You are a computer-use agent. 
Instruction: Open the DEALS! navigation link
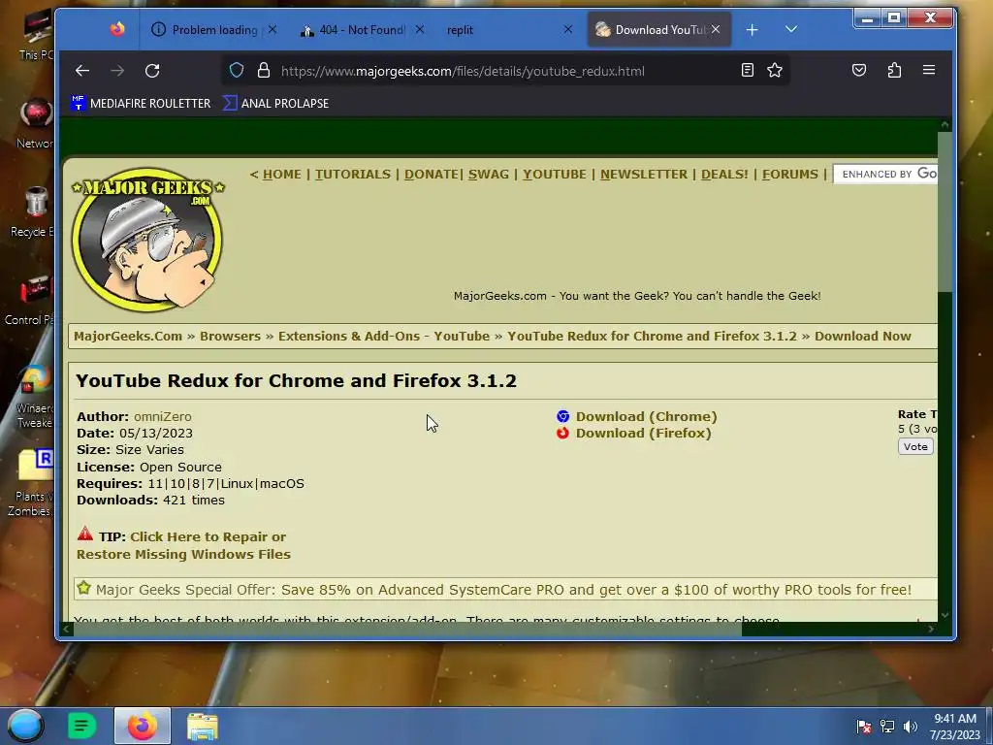724,175
